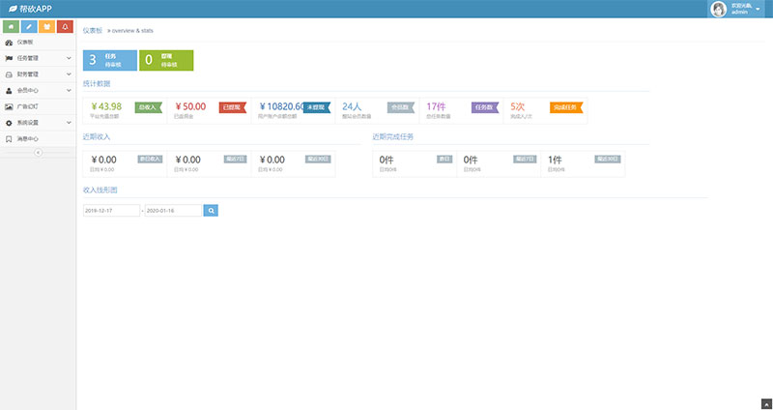Open 消息中心 in the sidebar
The image size is (773, 410).
pyautogui.click(x=29, y=139)
